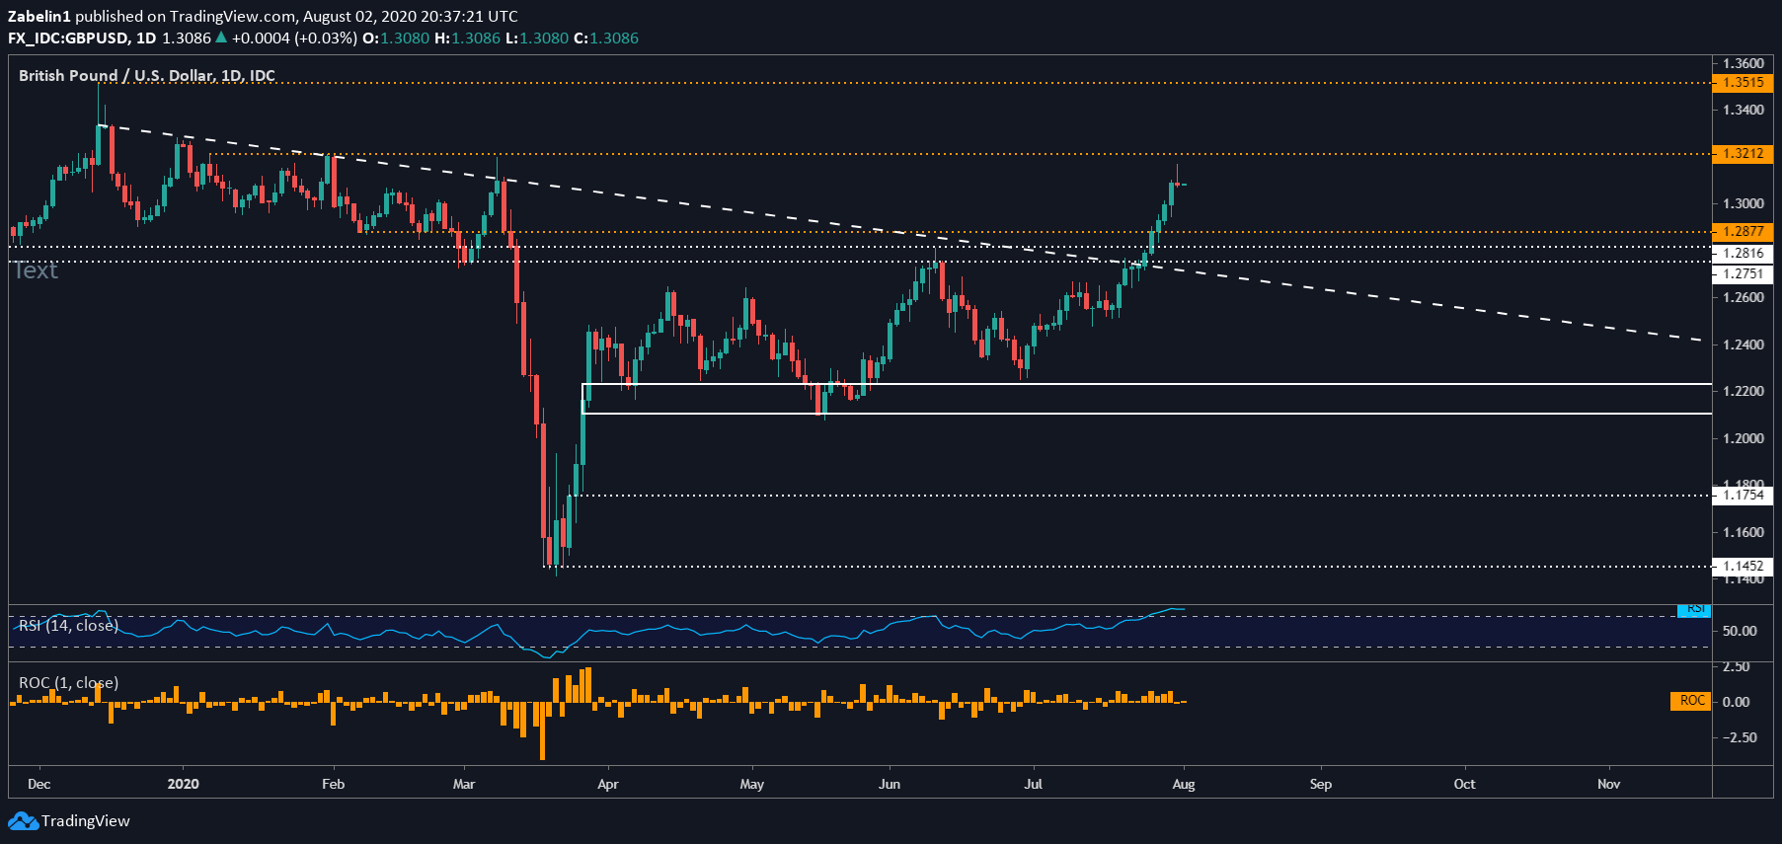This screenshot has width=1782, height=844.
Task: Click the +0.0004 (+0.03%) change value
Action: [294, 38]
